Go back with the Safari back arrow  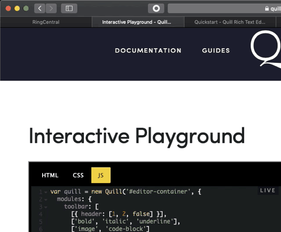point(40,8)
